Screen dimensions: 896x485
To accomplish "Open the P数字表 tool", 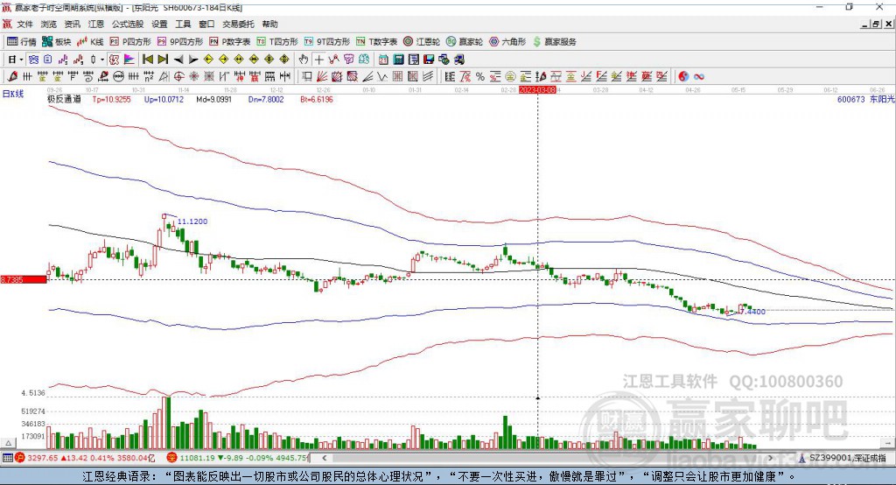I will 230,42.
